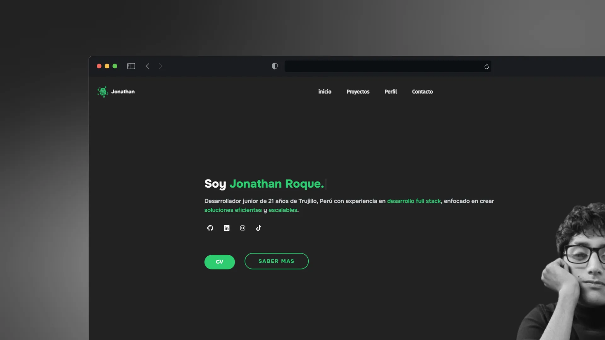Navigate to the inicio section
The width and height of the screenshot is (605, 340).
click(x=325, y=92)
